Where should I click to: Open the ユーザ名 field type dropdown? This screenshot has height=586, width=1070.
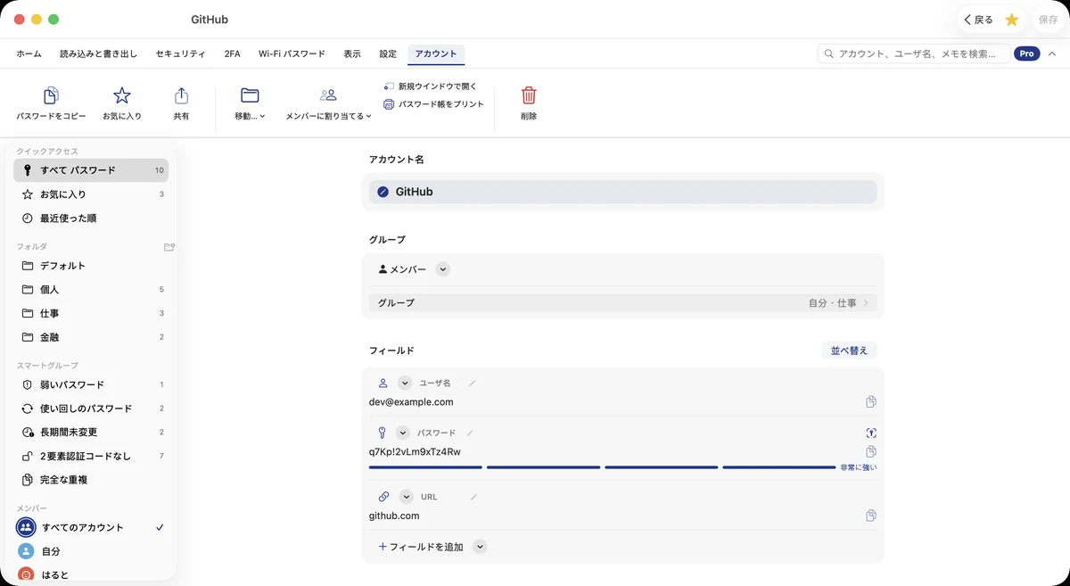tap(405, 384)
